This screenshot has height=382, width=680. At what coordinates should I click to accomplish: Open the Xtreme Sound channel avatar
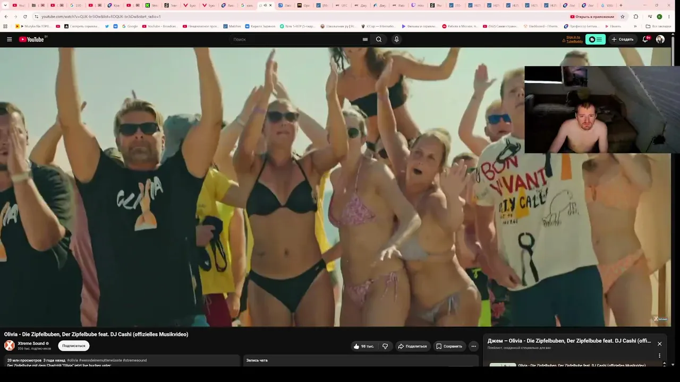click(x=10, y=345)
